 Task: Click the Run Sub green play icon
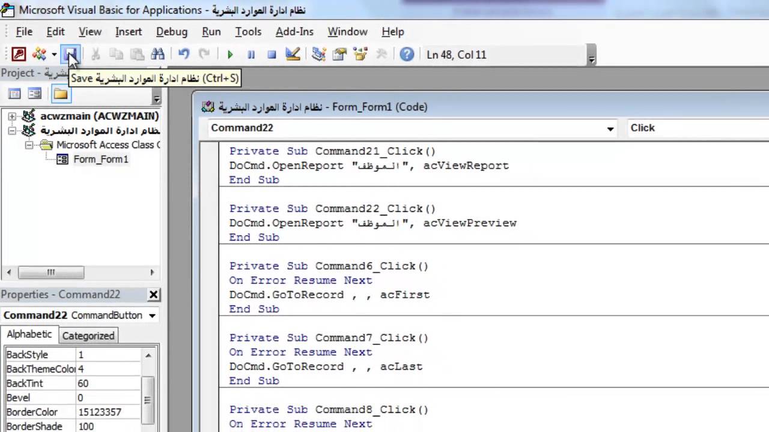click(x=230, y=55)
